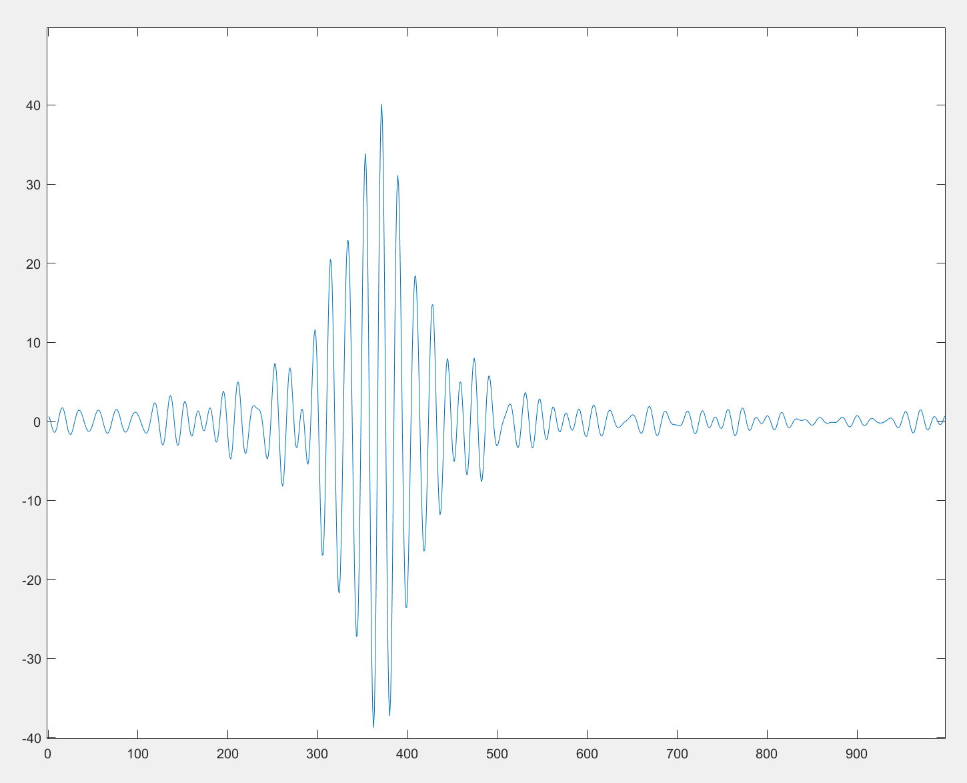Click the x-axis label 600

[x=587, y=754]
